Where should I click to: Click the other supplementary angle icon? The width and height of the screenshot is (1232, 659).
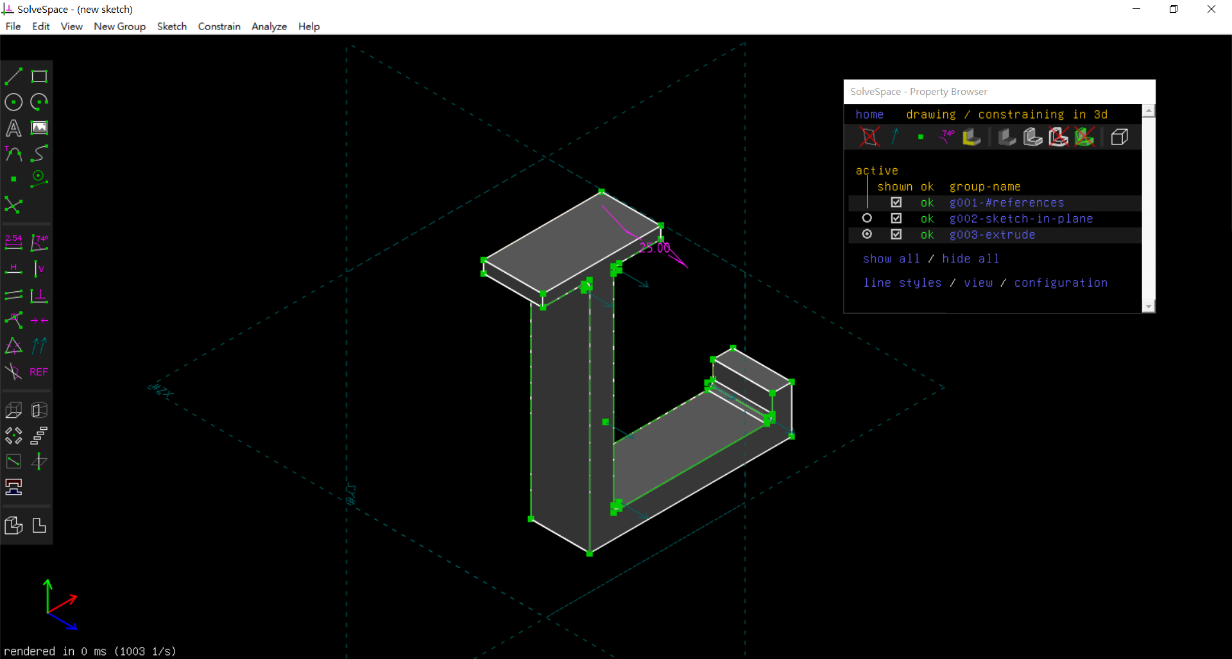tap(13, 372)
